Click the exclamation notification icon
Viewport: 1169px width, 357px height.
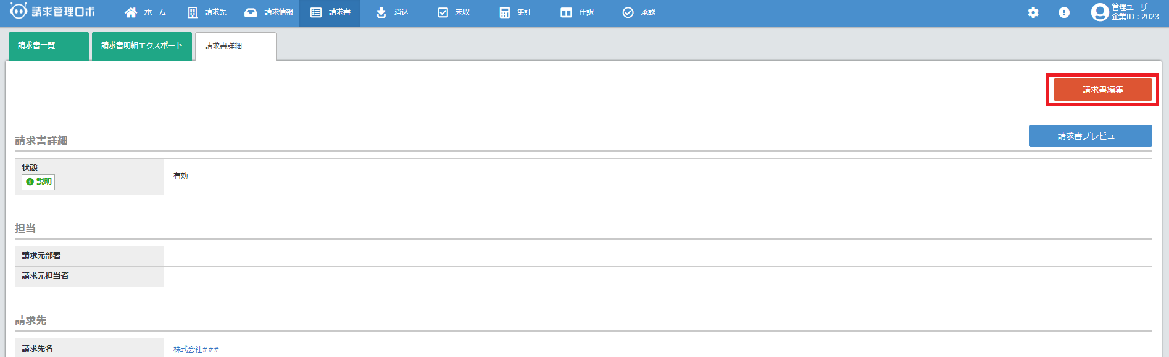pos(1064,12)
